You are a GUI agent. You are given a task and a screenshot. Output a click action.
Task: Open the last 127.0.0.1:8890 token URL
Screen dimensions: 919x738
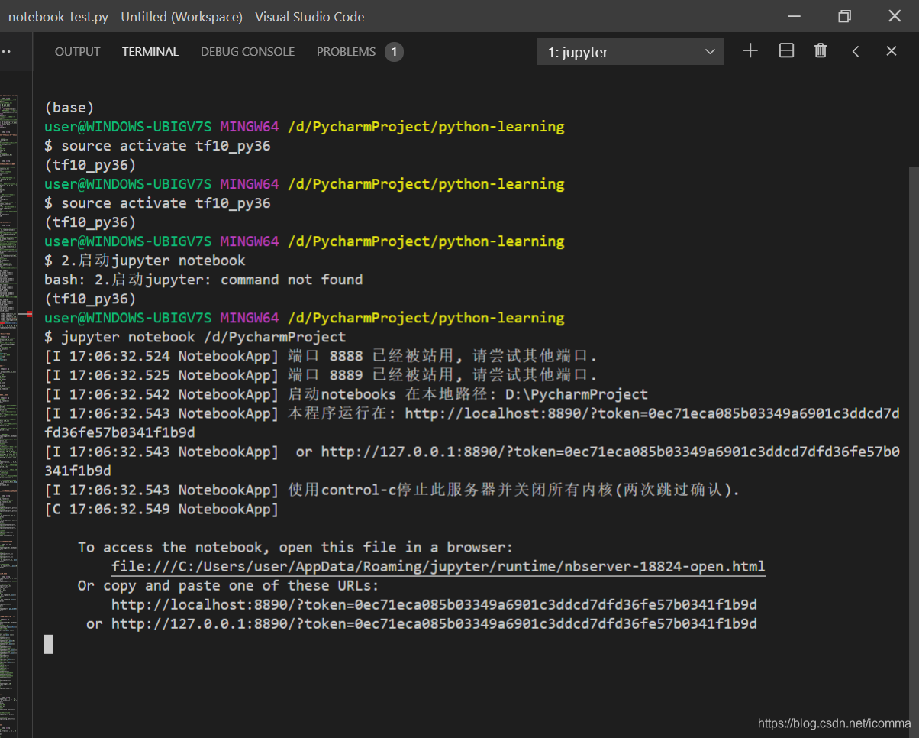(x=434, y=624)
